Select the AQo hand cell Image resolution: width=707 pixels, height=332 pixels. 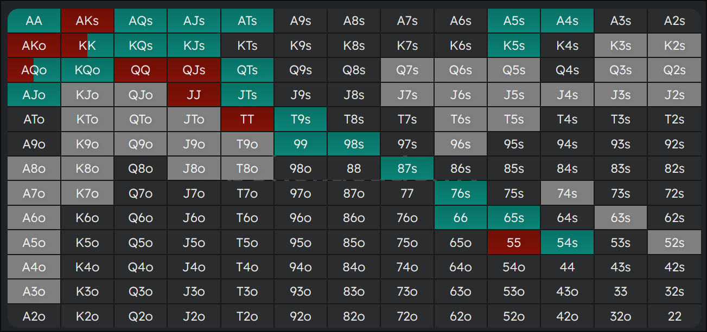tap(34, 70)
